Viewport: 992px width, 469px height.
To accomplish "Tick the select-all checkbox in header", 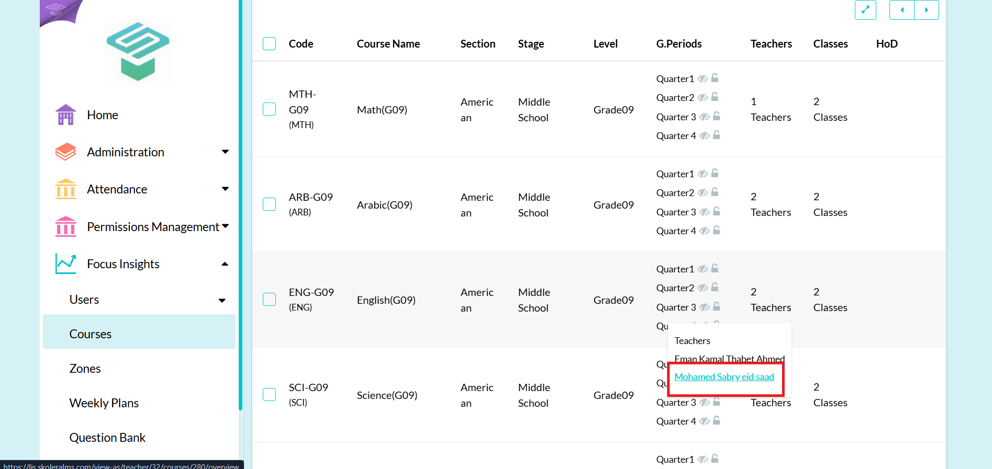I will (x=269, y=43).
